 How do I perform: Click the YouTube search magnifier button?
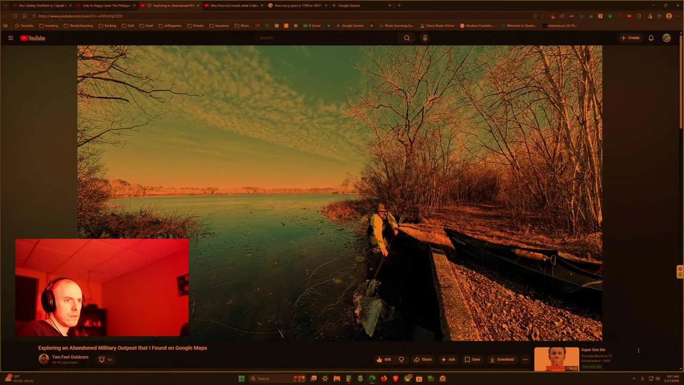(407, 38)
